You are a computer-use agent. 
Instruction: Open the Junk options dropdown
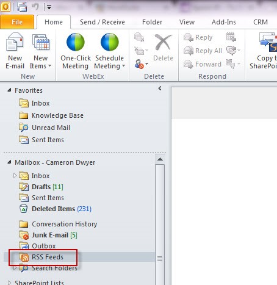click(141, 64)
